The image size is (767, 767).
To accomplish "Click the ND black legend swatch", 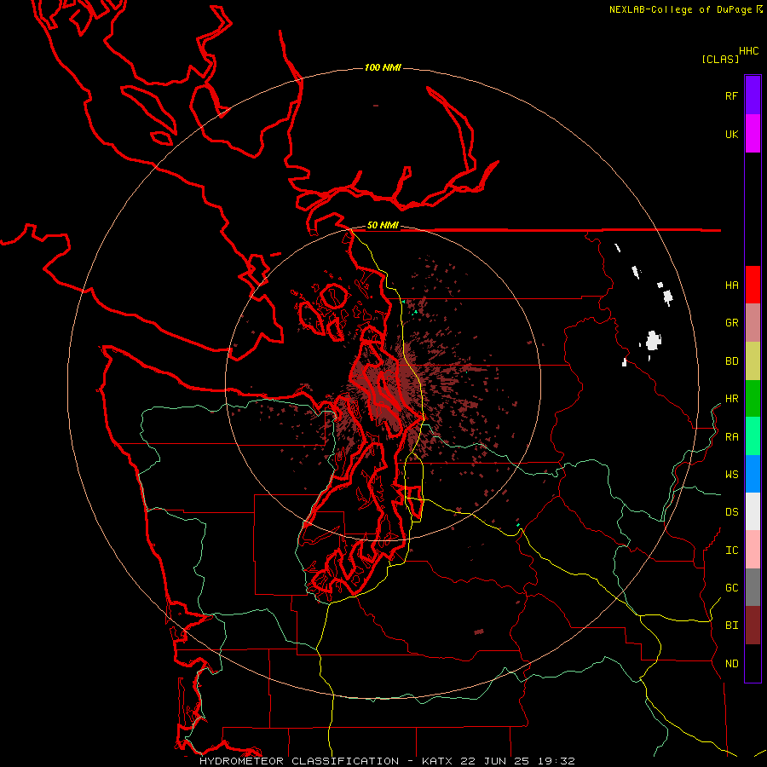I will pyautogui.click(x=753, y=663).
